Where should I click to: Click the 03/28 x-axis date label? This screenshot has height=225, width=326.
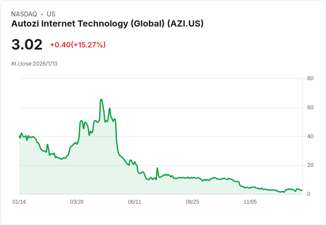77,202
